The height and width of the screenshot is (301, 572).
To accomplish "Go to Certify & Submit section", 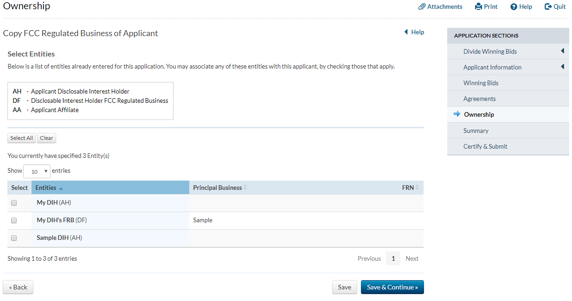I will point(485,146).
